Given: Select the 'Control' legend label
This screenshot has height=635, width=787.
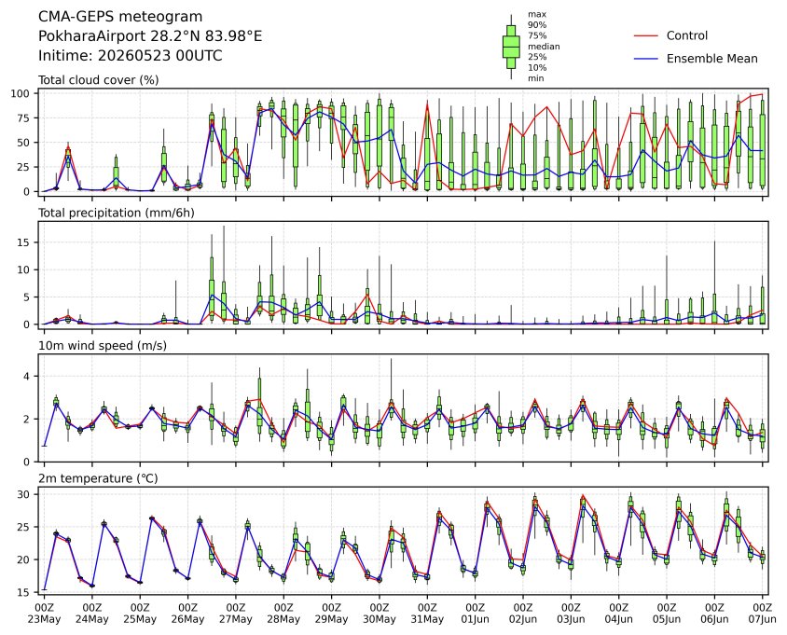Looking at the screenshot, I should tap(687, 35).
